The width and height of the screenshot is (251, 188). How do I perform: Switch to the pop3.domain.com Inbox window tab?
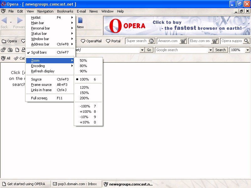75,184
